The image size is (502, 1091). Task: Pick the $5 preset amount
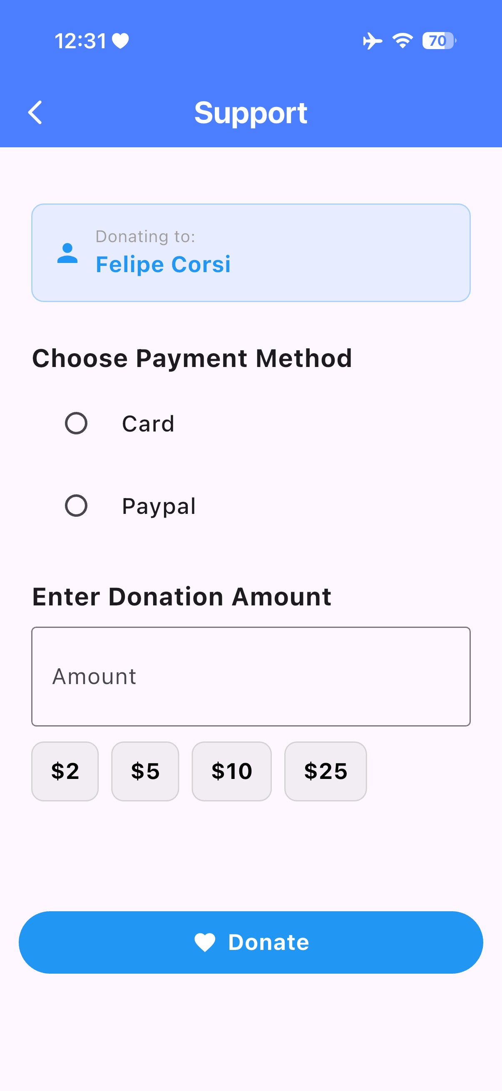click(x=145, y=771)
